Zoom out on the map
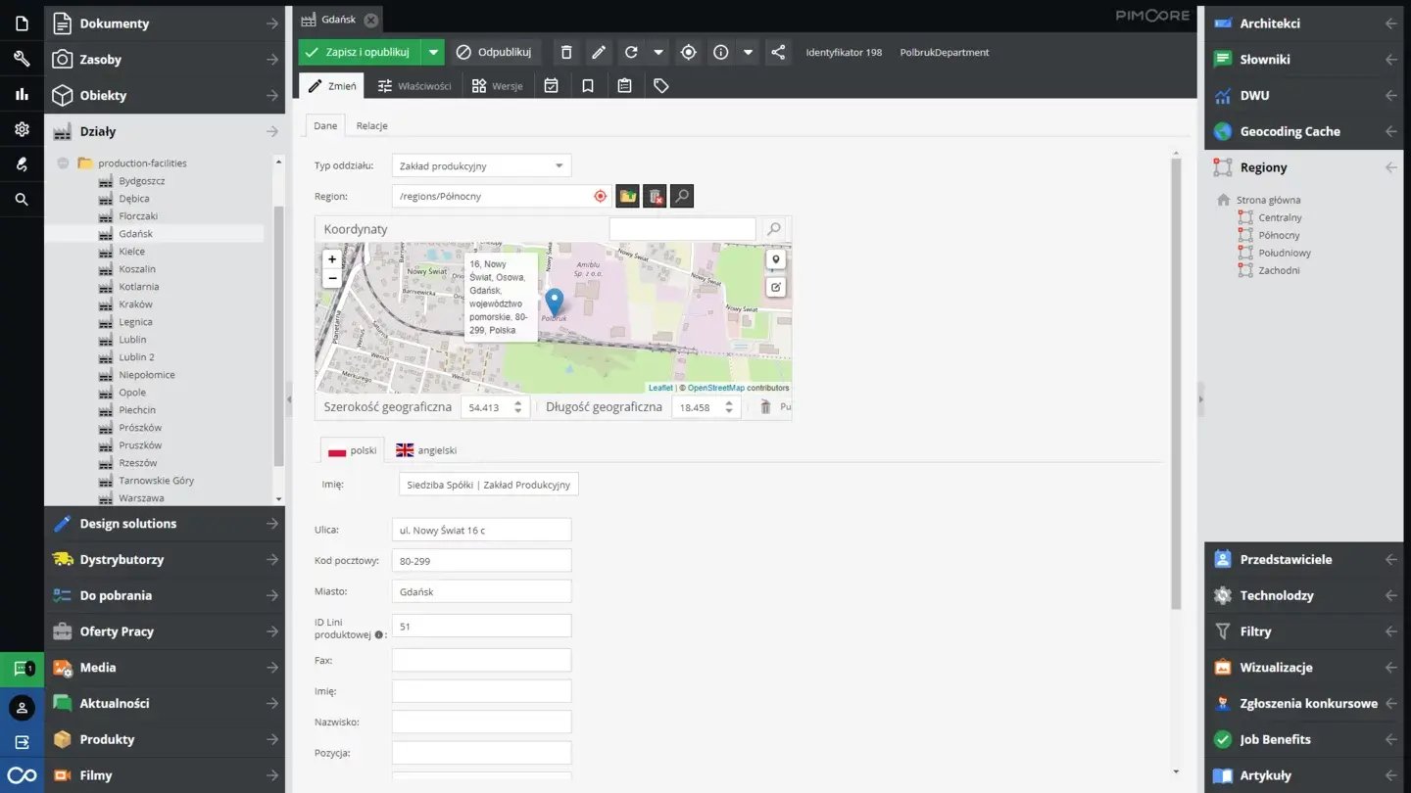This screenshot has height=793, width=1411. click(x=332, y=278)
